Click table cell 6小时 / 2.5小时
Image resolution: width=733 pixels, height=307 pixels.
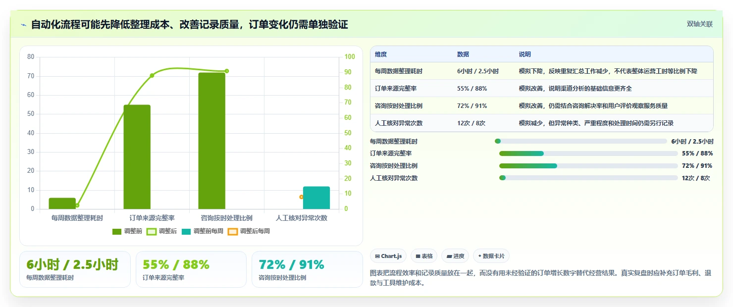click(x=478, y=71)
